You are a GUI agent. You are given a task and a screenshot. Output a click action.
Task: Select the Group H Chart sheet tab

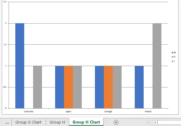tap(86, 122)
